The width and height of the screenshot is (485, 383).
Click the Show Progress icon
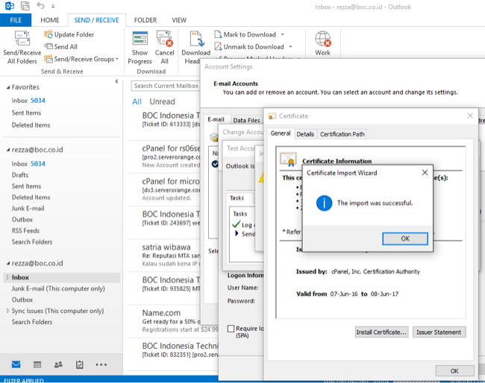click(140, 47)
